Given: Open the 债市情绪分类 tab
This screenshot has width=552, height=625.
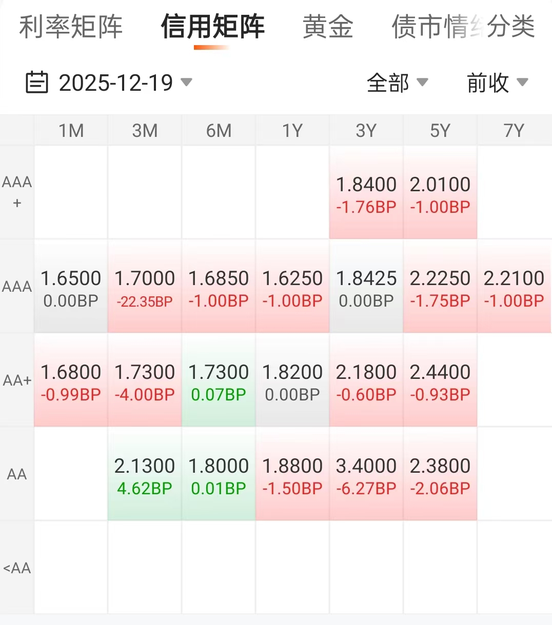Looking at the screenshot, I should tap(463, 27).
